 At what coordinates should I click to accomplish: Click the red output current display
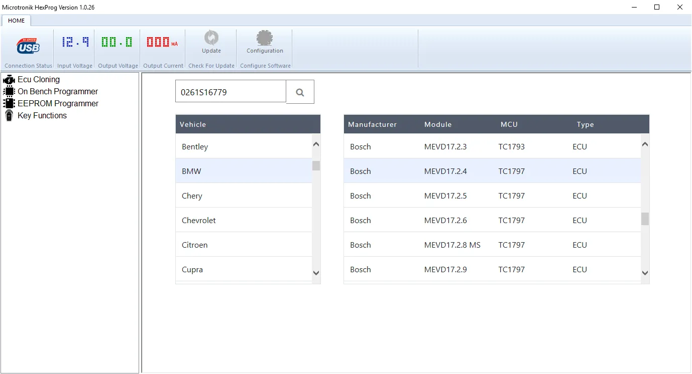pos(162,42)
